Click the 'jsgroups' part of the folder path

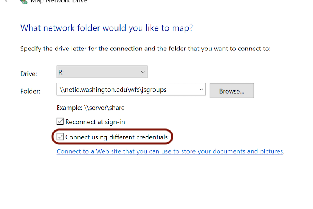click(153, 90)
